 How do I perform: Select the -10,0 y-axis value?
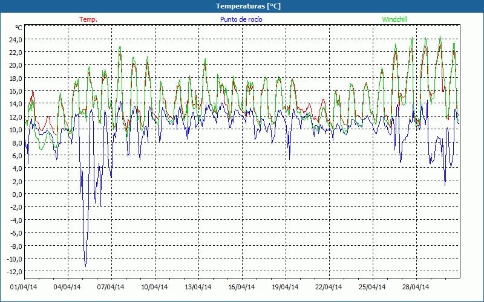tap(15, 259)
